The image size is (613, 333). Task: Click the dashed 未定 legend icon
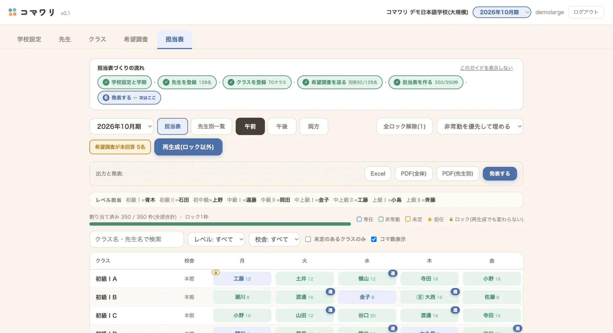[408, 219]
